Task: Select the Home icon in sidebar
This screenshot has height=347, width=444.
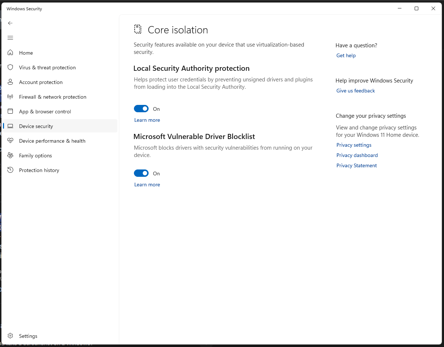Action: click(11, 52)
